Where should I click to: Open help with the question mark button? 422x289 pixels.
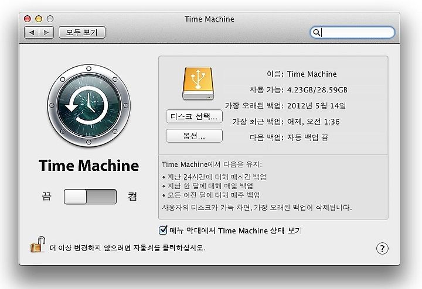pyautogui.click(x=382, y=249)
